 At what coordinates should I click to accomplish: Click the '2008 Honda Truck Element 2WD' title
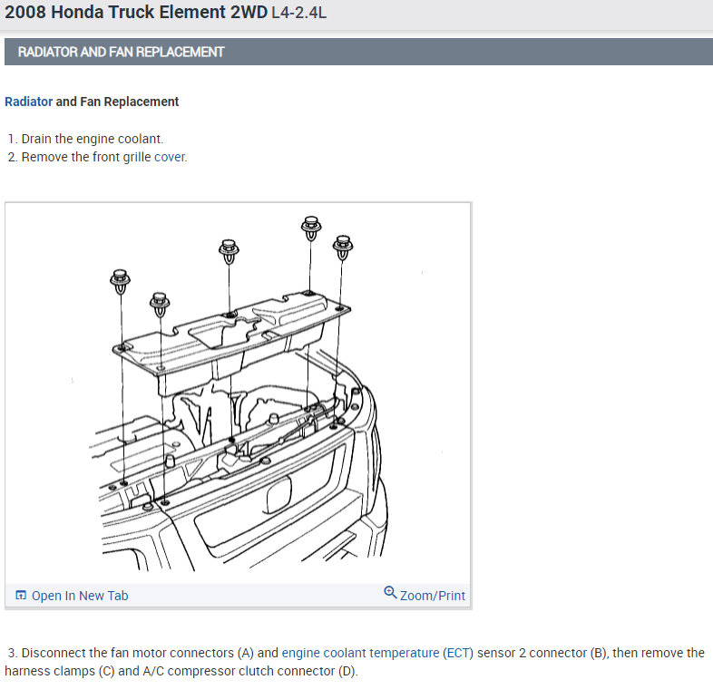click(136, 13)
